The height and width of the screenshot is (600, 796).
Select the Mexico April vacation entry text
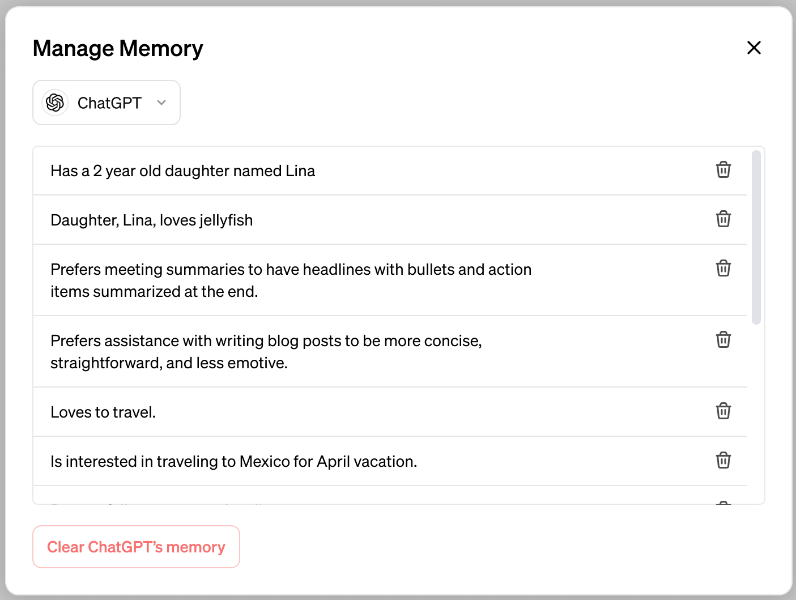point(234,462)
